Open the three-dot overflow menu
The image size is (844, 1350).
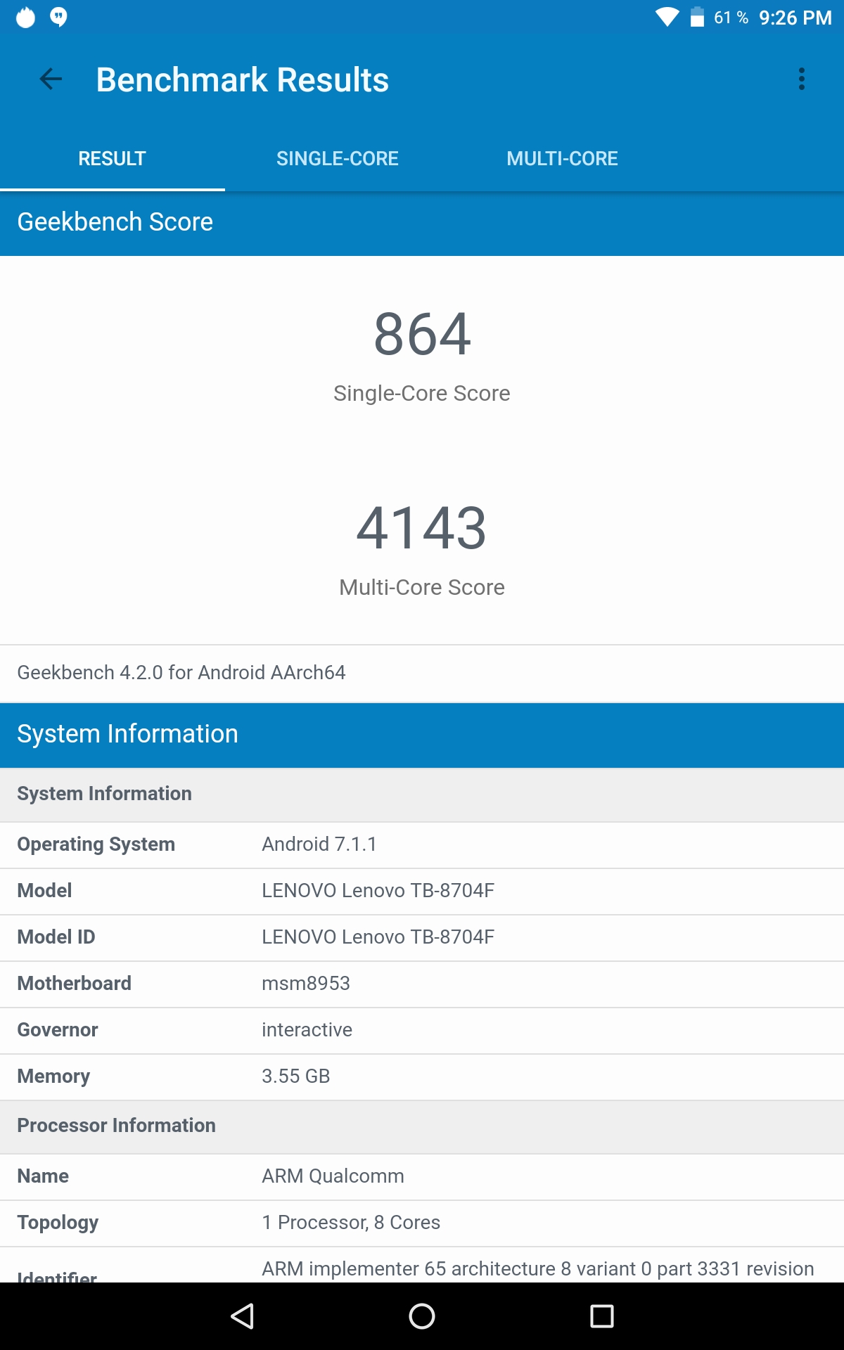(801, 79)
